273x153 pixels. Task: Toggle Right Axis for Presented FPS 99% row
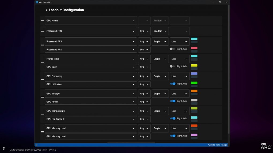pyautogui.click(x=172, y=49)
